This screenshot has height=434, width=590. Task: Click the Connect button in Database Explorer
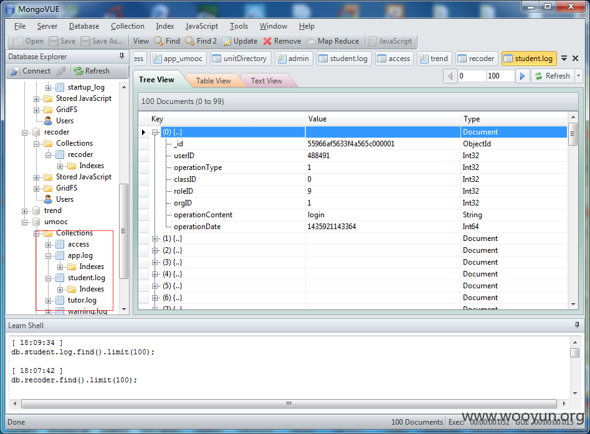click(x=31, y=71)
